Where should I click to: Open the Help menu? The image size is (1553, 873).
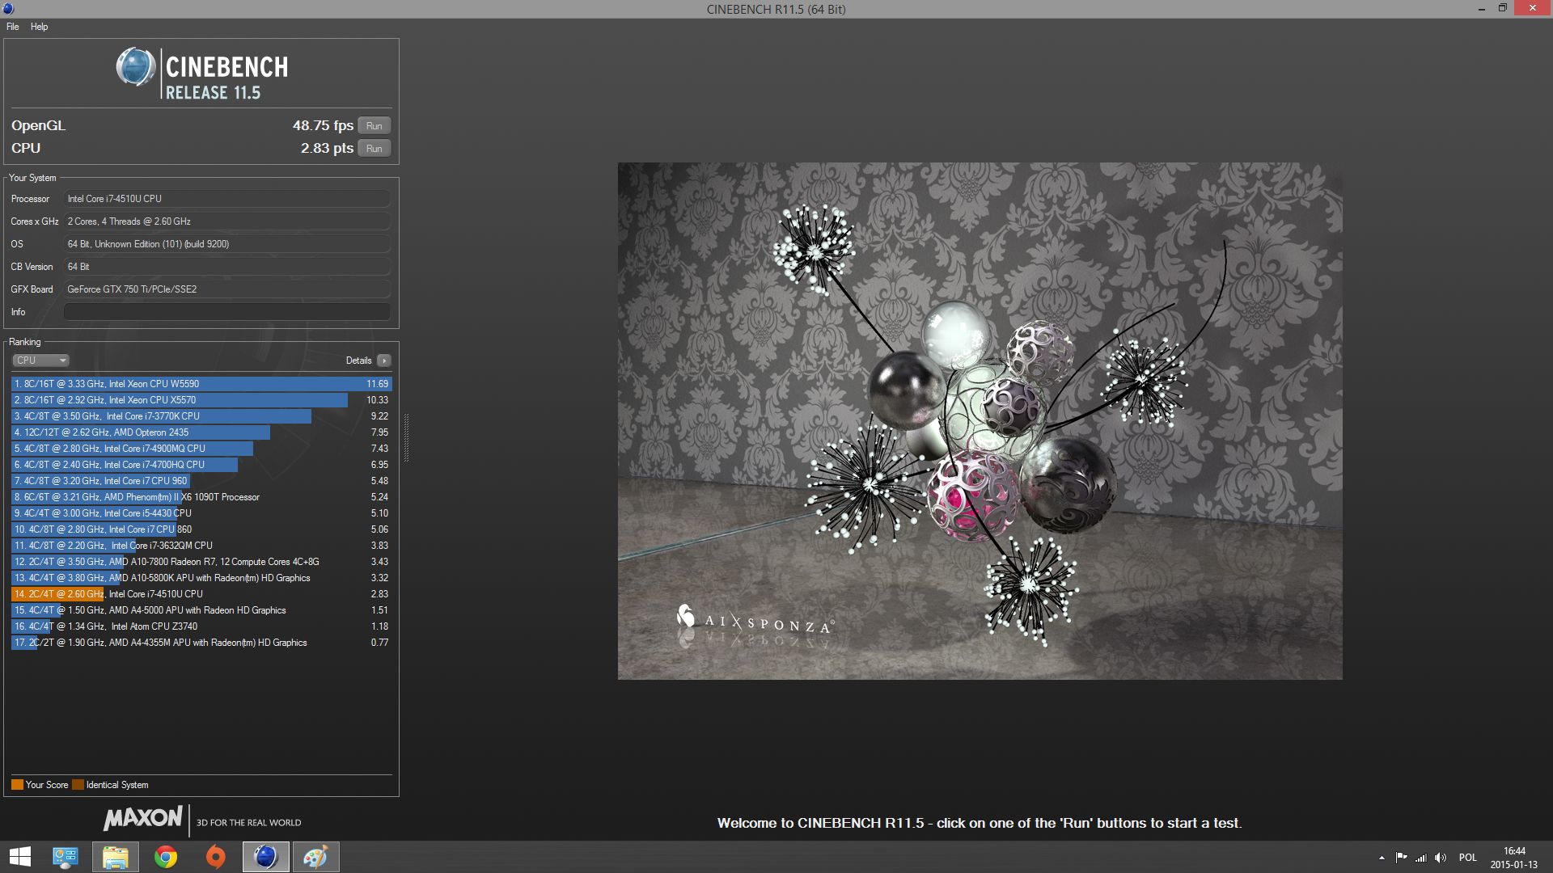point(39,27)
